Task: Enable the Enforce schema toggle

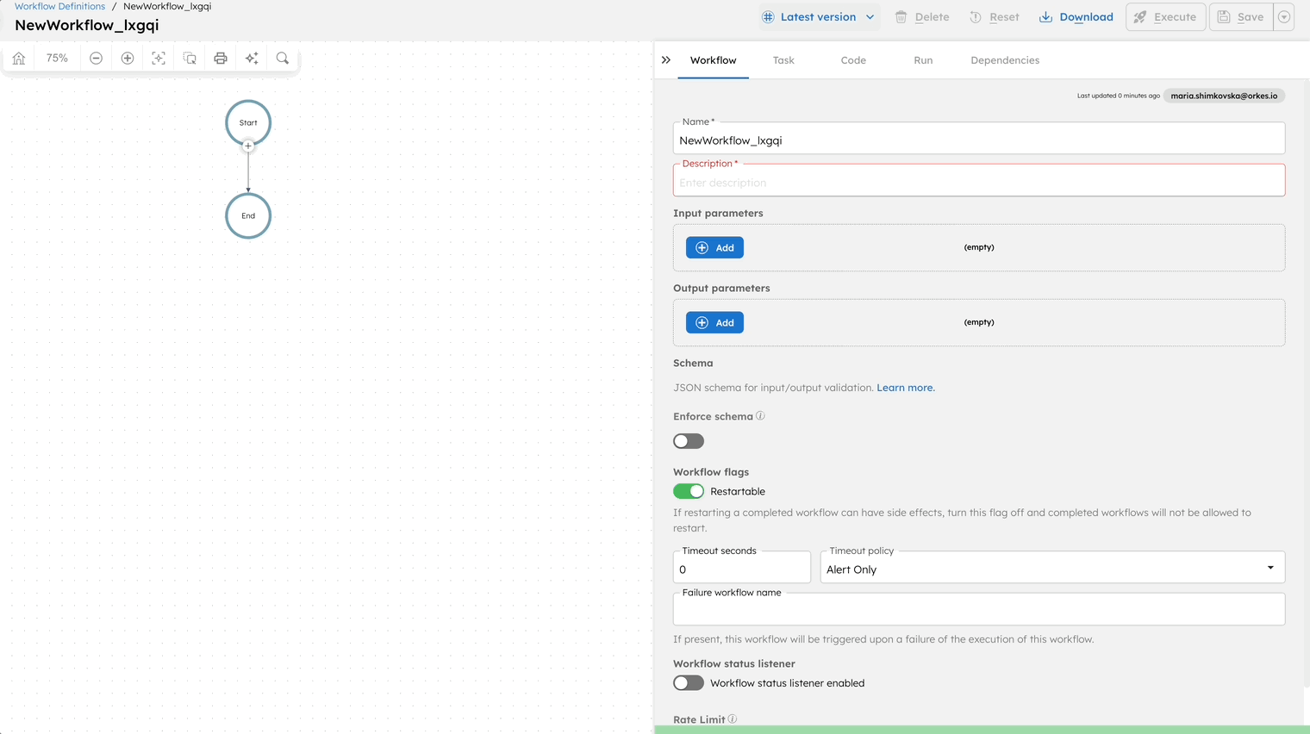Action: (688, 440)
